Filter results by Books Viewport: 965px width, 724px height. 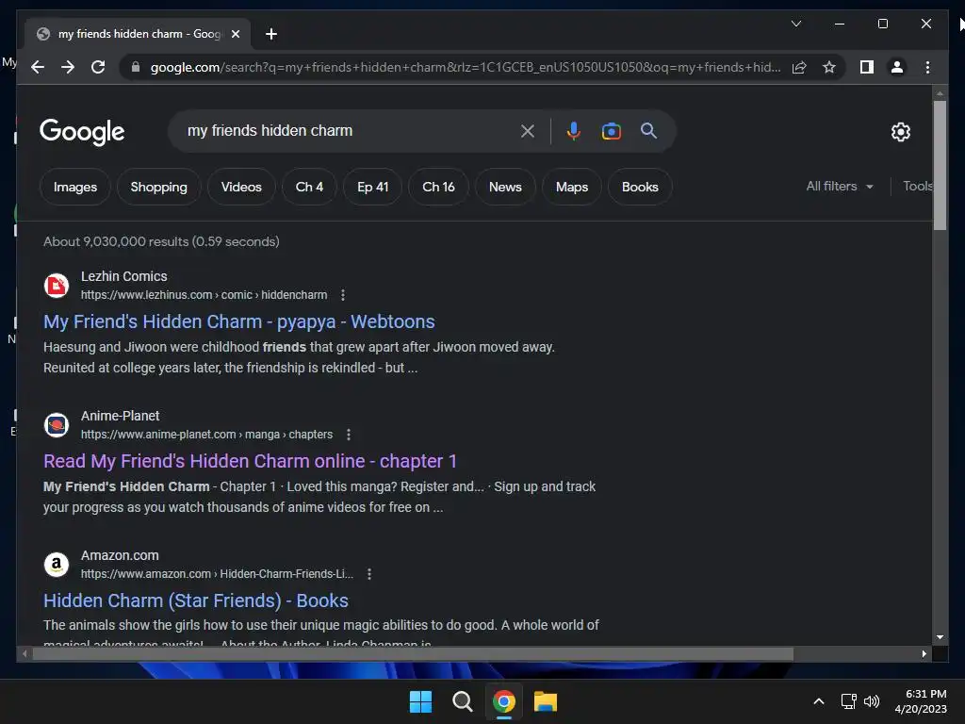640,187
